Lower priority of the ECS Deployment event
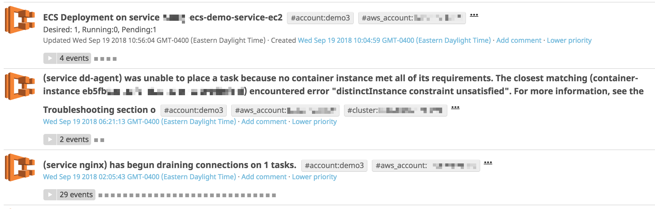 [569, 41]
